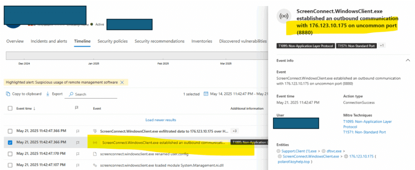Screen dimensions: 415x170
Task: Click the timeline search field
Action: pos(91,94)
